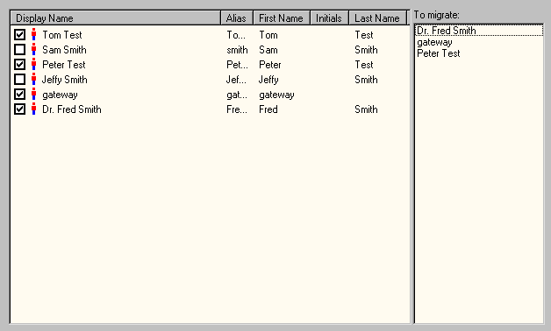
Task: Check the Sam Smith checkbox
Action: pos(19,49)
